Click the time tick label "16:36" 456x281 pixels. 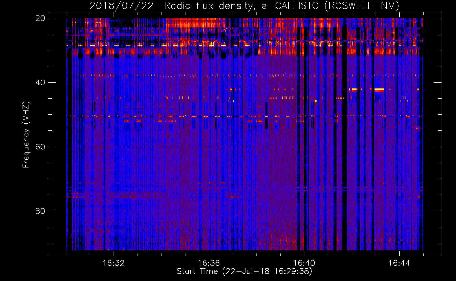pos(209,263)
